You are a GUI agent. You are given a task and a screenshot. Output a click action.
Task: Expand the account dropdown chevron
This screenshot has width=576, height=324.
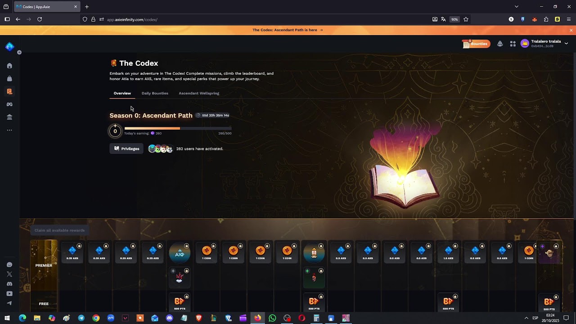(x=566, y=43)
